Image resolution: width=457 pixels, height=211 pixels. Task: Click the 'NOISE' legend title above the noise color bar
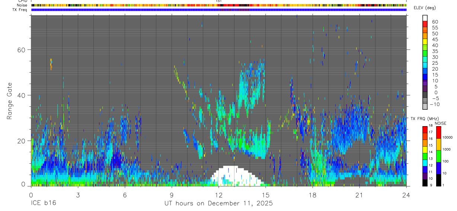441,123
